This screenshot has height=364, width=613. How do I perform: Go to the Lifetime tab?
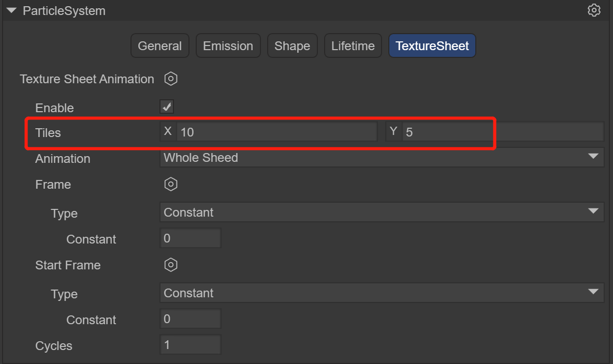click(353, 46)
